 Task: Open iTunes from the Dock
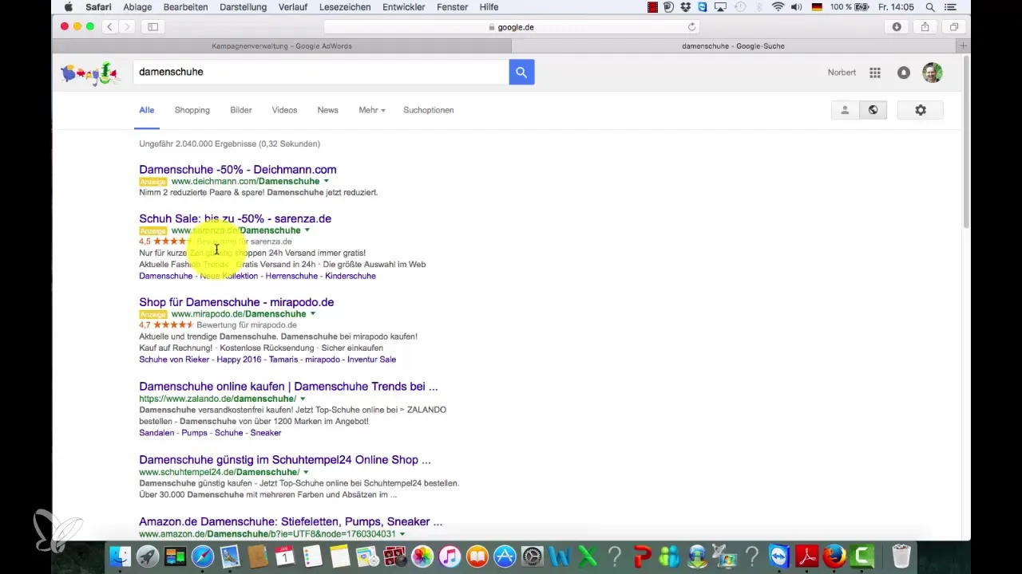tap(450, 556)
